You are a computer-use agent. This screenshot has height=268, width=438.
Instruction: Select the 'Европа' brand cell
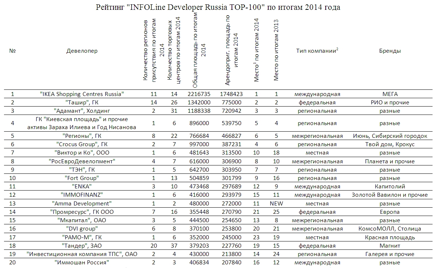390,212
